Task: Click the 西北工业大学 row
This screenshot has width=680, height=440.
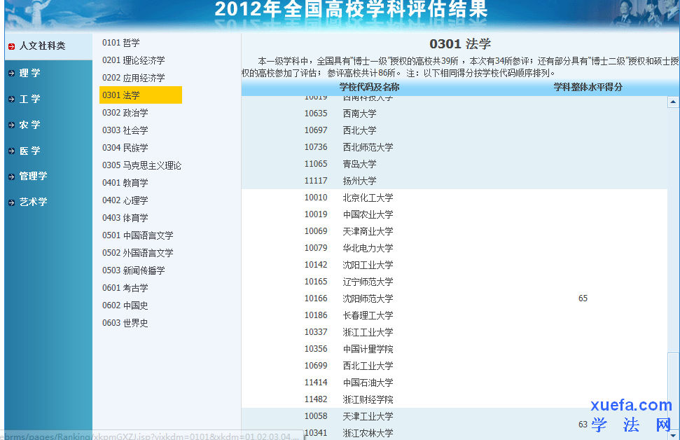Action: click(454, 366)
